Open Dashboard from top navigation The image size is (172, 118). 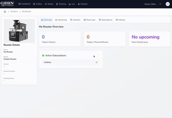tap(24, 4)
